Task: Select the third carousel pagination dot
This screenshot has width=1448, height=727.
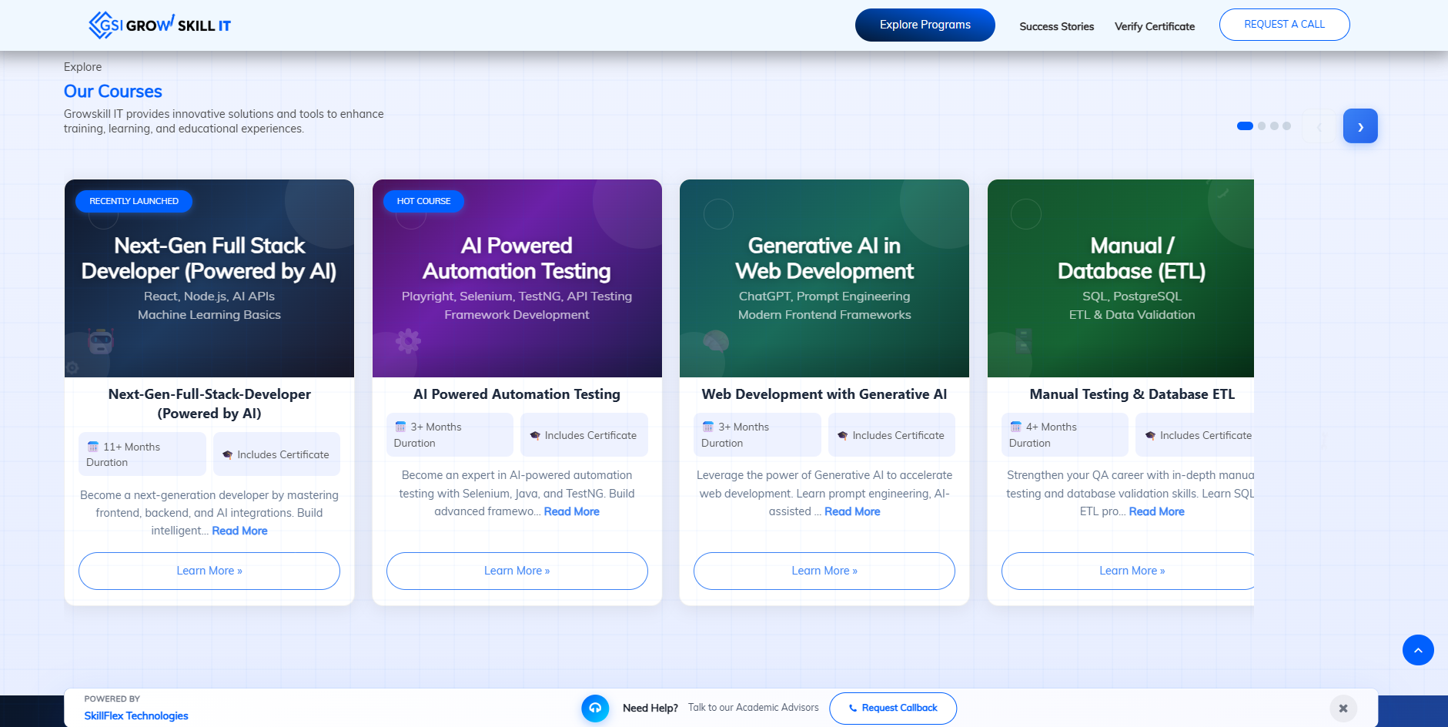Action: (x=1274, y=126)
